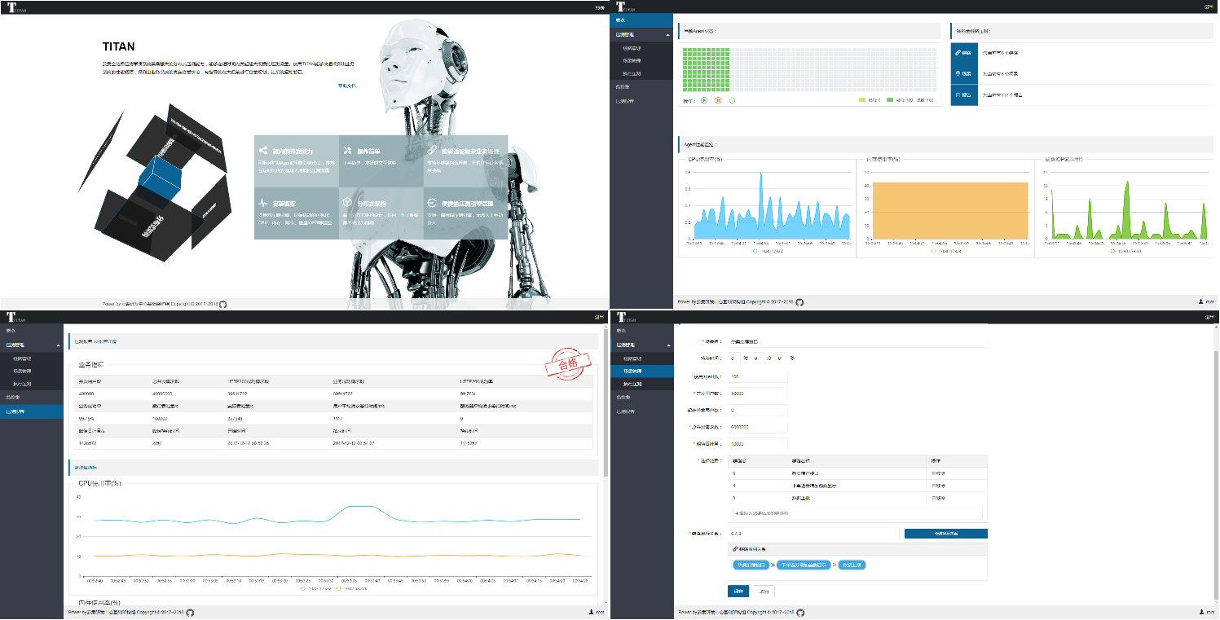Click the share icon on the home page concurrency card
Viewport: 1220px width, 620px height.
[262, 151]
